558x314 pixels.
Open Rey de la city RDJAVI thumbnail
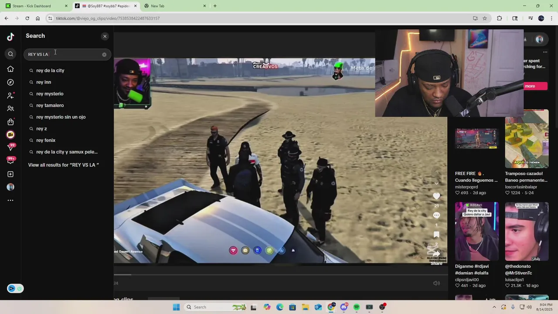(476, 231)
